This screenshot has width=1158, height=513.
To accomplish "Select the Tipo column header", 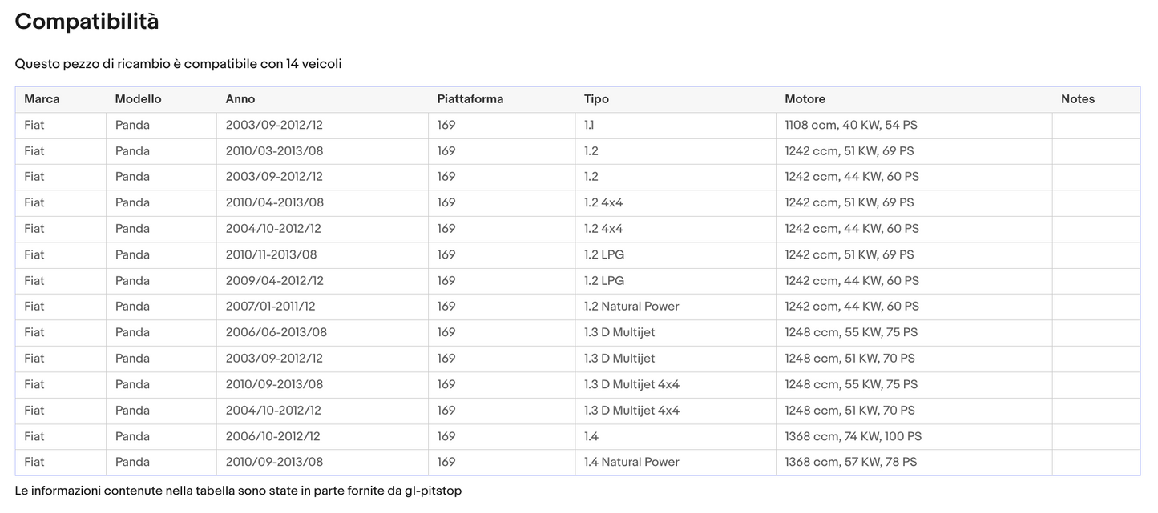I will pyautogui.click(x=596, y=99).
